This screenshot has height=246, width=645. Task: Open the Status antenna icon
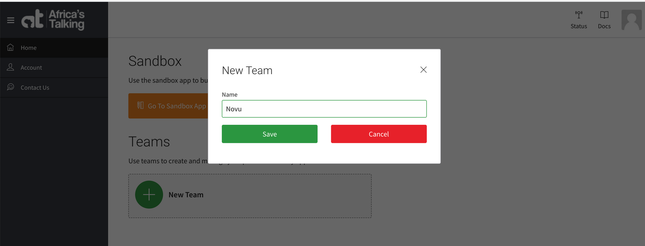coord(579,15)
